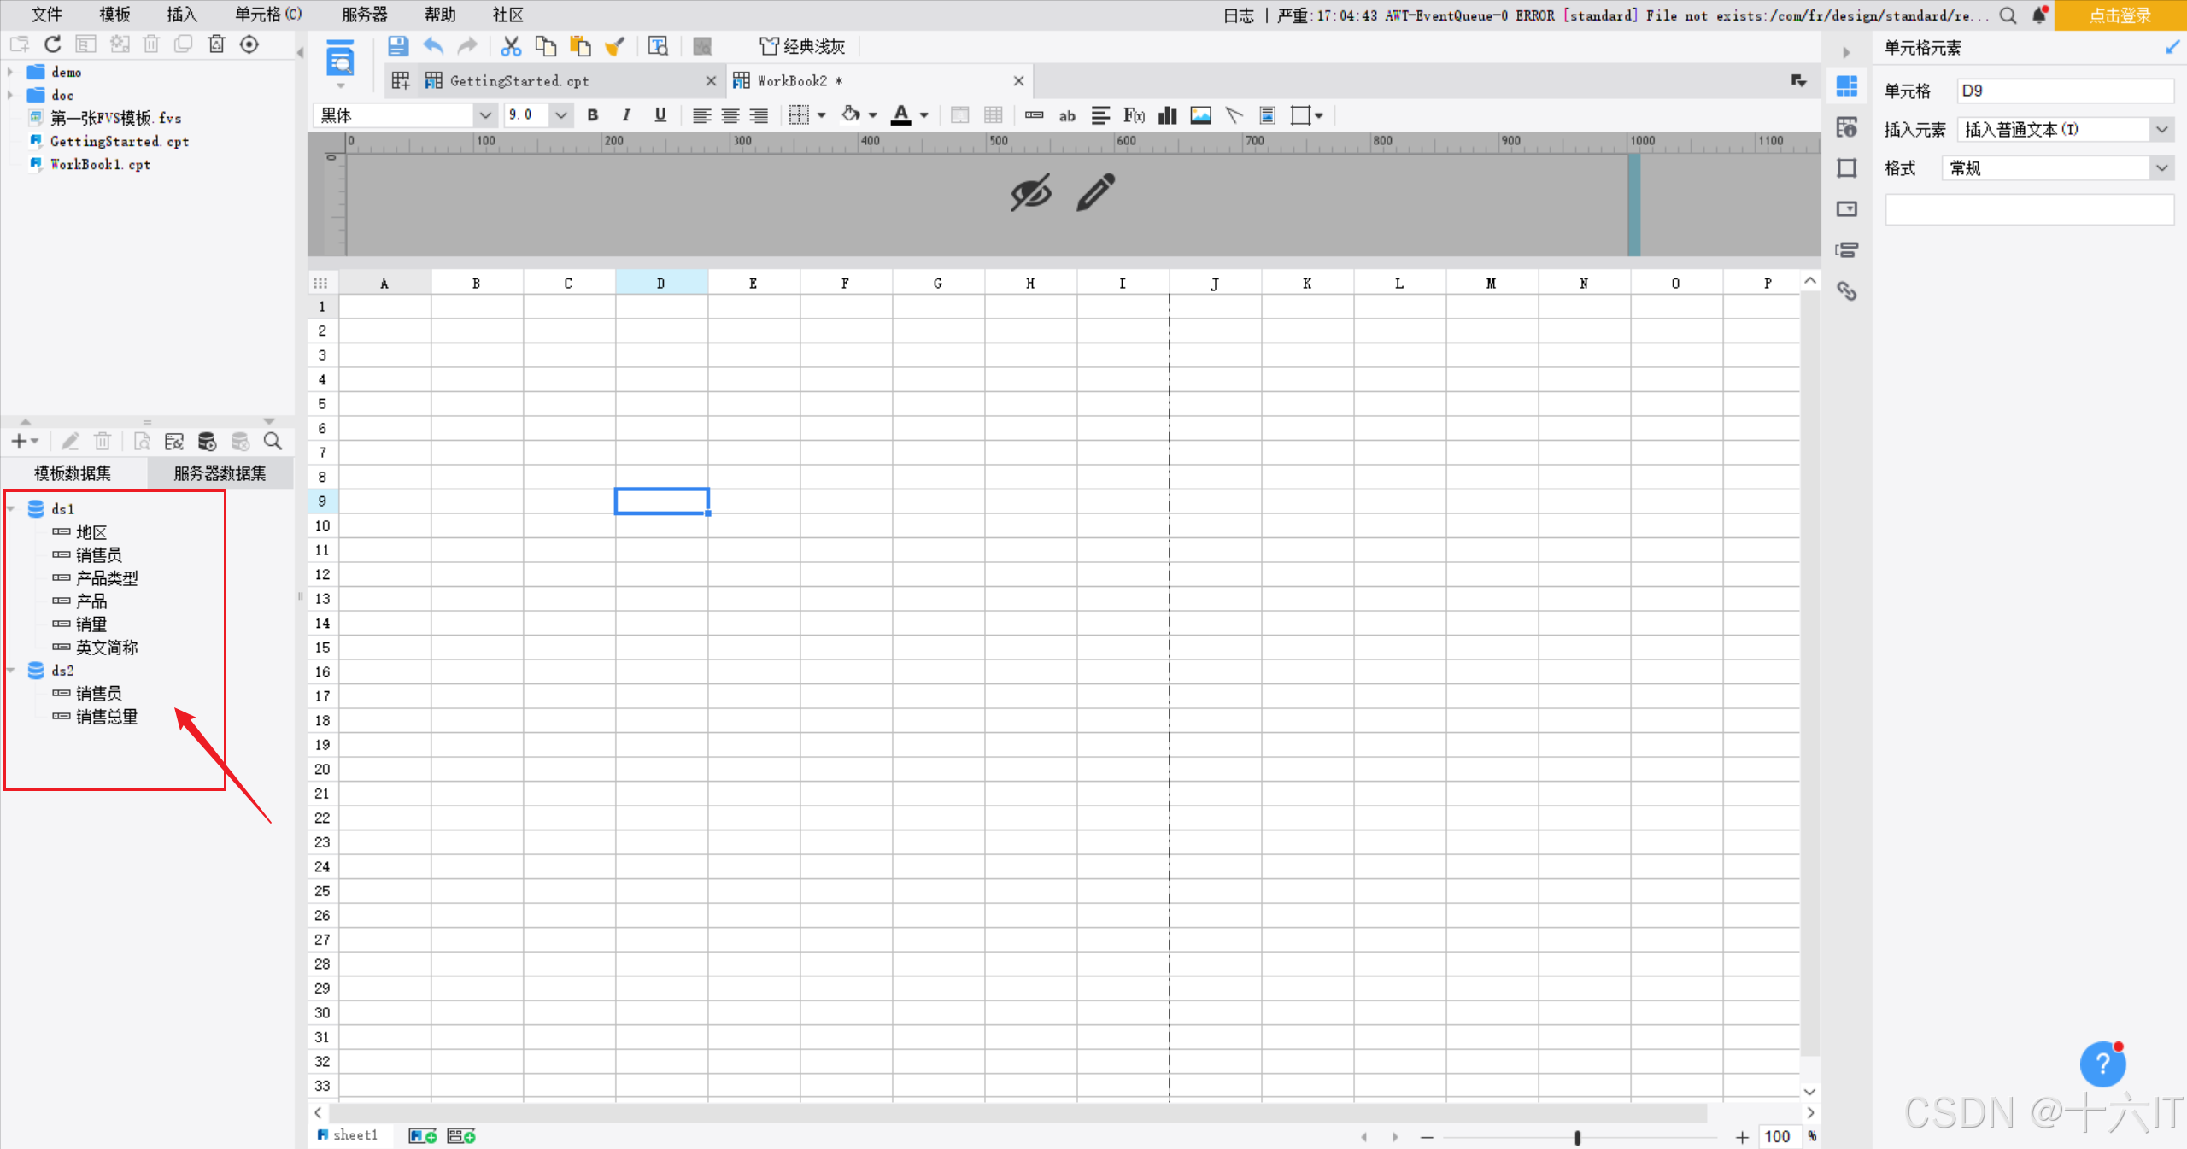The width and height of the screenshot is (2187, 1149).
Task: Adjust the zoom slider handle
Action: [x=1577, y=1137]
